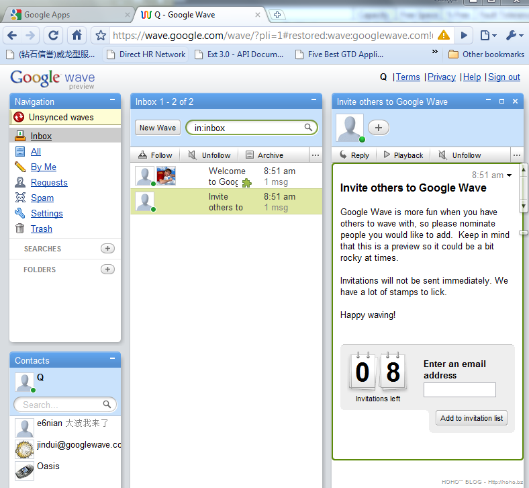This screenshot has height=488, width=529.
Task: Open Other bookmarks folder
Action: point(486,54)
